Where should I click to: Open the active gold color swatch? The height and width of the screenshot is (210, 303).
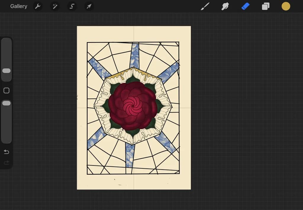tap(286, 6)
